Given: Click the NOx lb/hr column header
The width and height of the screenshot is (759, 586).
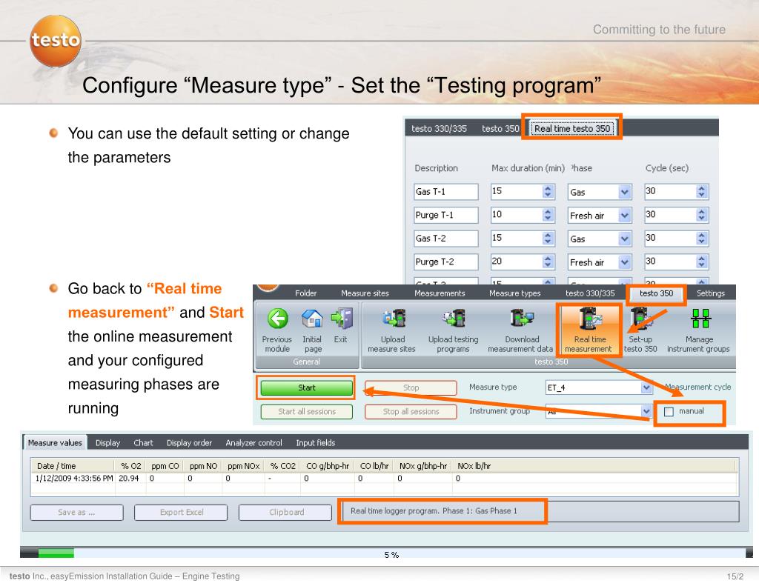Looking at the screenshot, I should point(474,466).
